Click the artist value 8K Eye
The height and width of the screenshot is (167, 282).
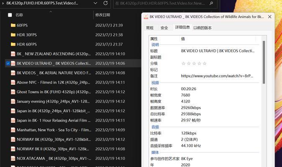187,159
